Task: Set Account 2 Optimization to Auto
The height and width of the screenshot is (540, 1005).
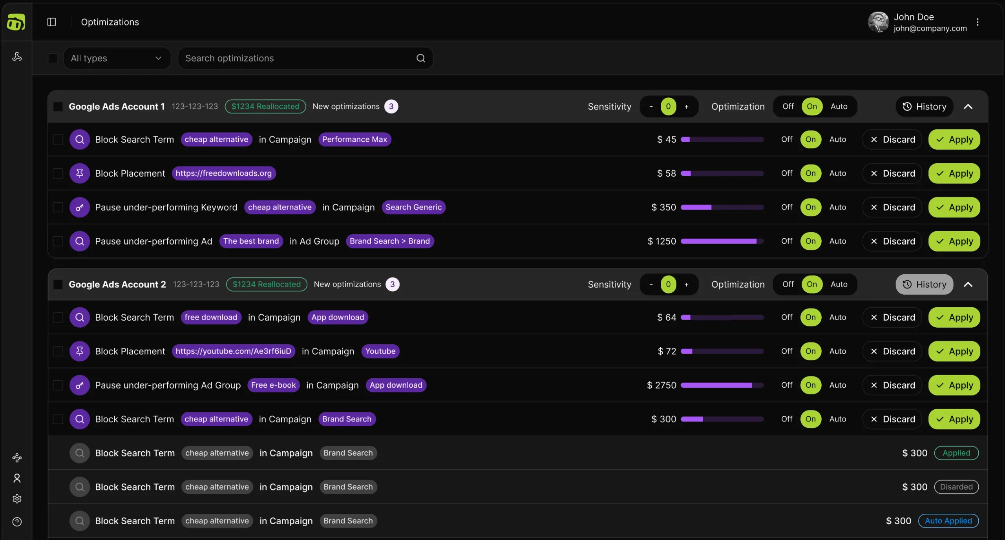Action: pyautogui.click(x=839, y=285)
